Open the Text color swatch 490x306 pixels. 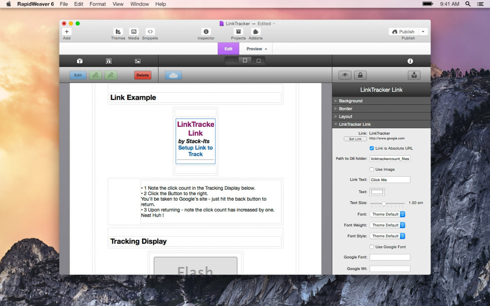pos(377,192)
